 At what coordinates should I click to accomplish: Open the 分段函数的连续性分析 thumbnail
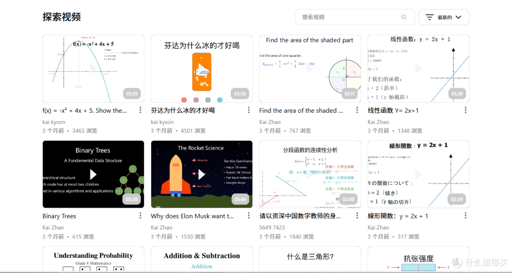tap(310, 174)
